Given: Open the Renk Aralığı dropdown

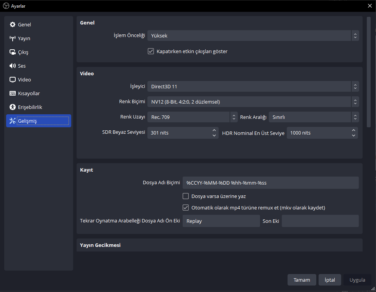Looking at the screenshot, I should 314,117.
